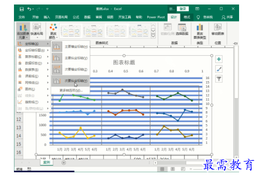The height and width of the screenshot is (179, 258).
Task: Click horizontal scrollbar left arrow
Action: point(155,163)
